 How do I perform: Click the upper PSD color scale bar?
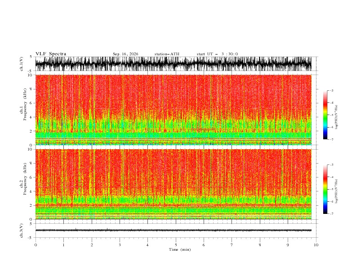tap(325, 115)
